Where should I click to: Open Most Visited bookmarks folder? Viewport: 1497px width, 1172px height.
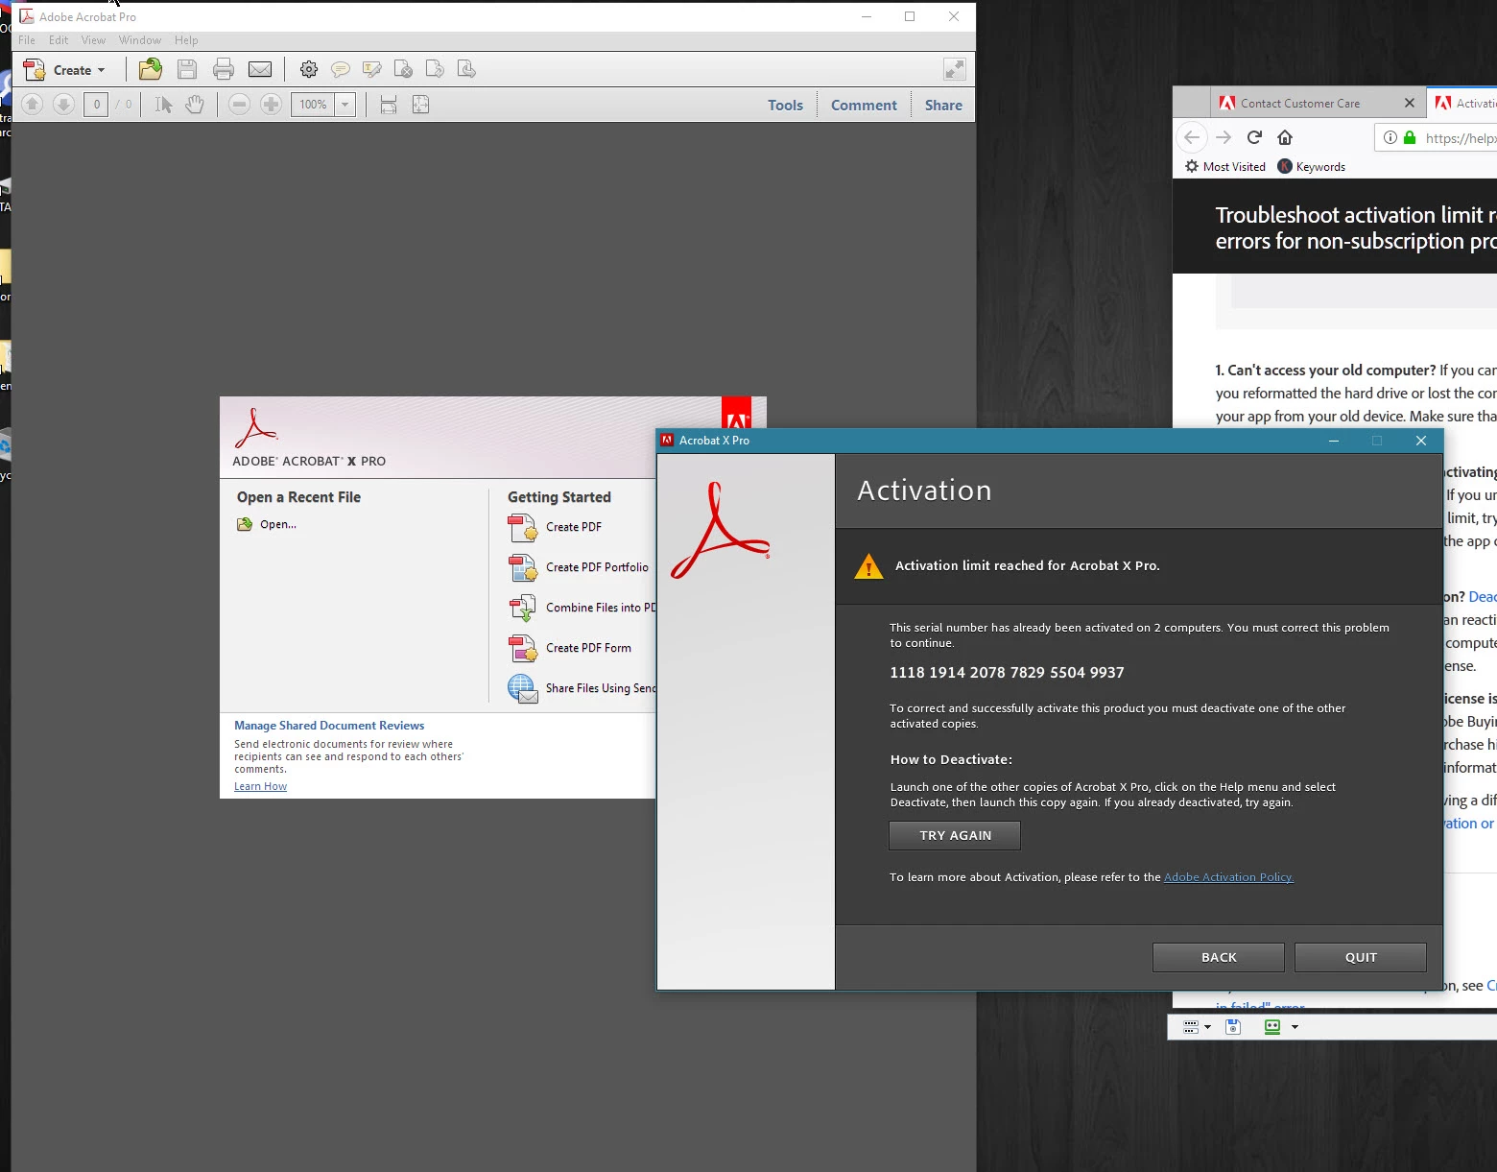point(1225,166)
